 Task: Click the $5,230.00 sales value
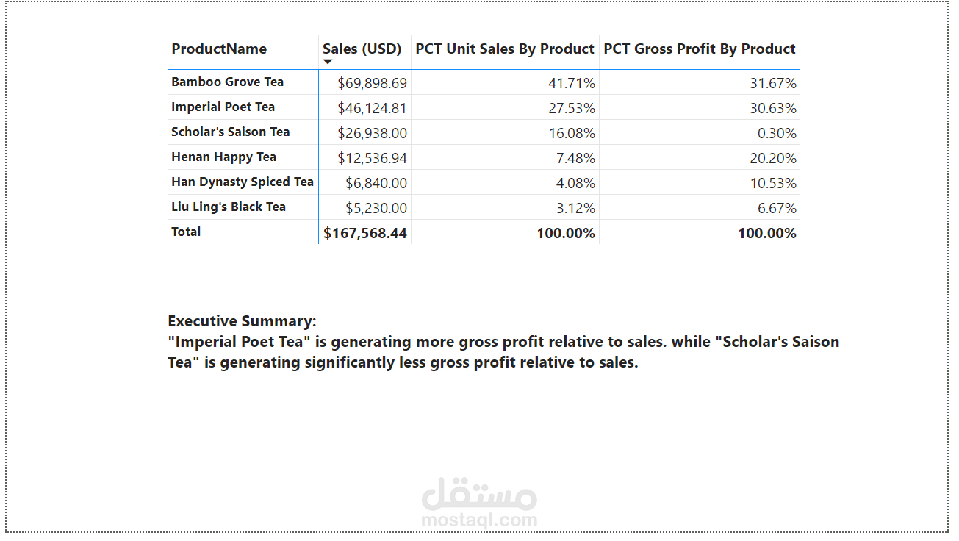pos(377,209)
